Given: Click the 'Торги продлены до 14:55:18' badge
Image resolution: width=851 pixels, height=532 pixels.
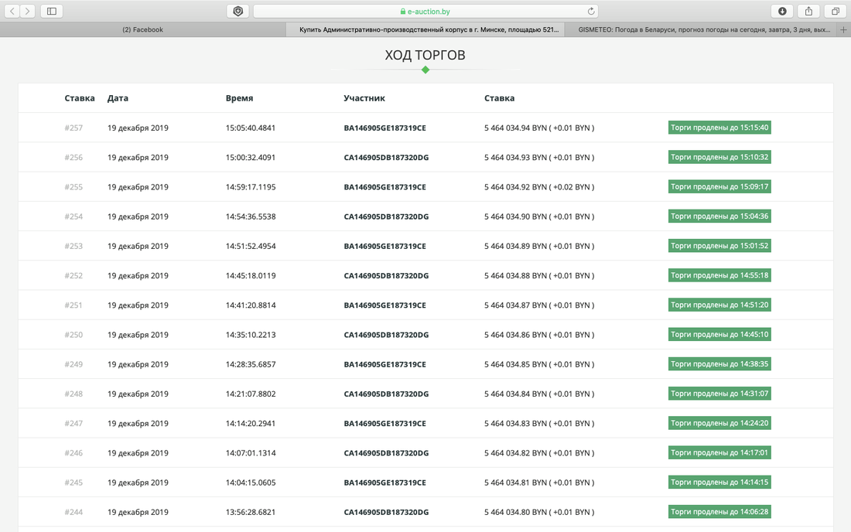Looking at the screenshot, I should pyautogui.click(x=719, y=275).
